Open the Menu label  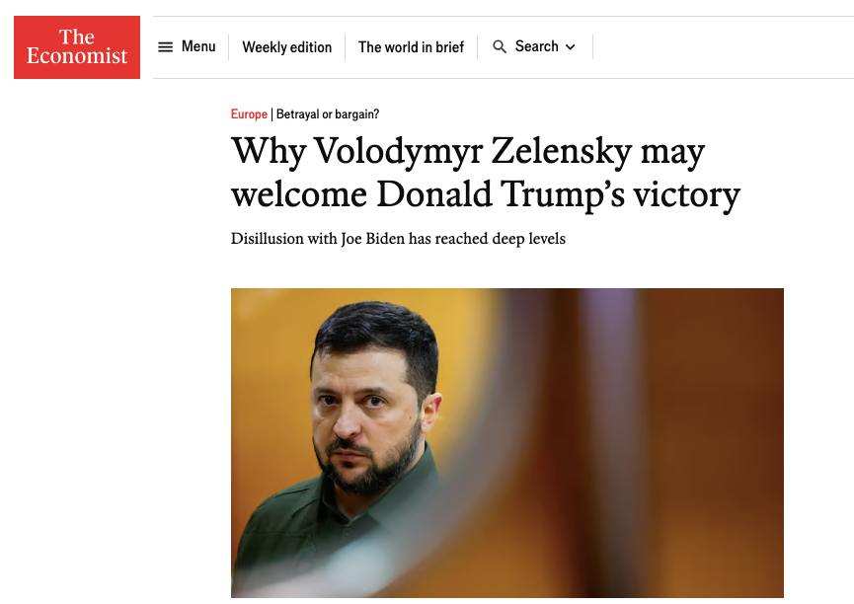[198, 46]
